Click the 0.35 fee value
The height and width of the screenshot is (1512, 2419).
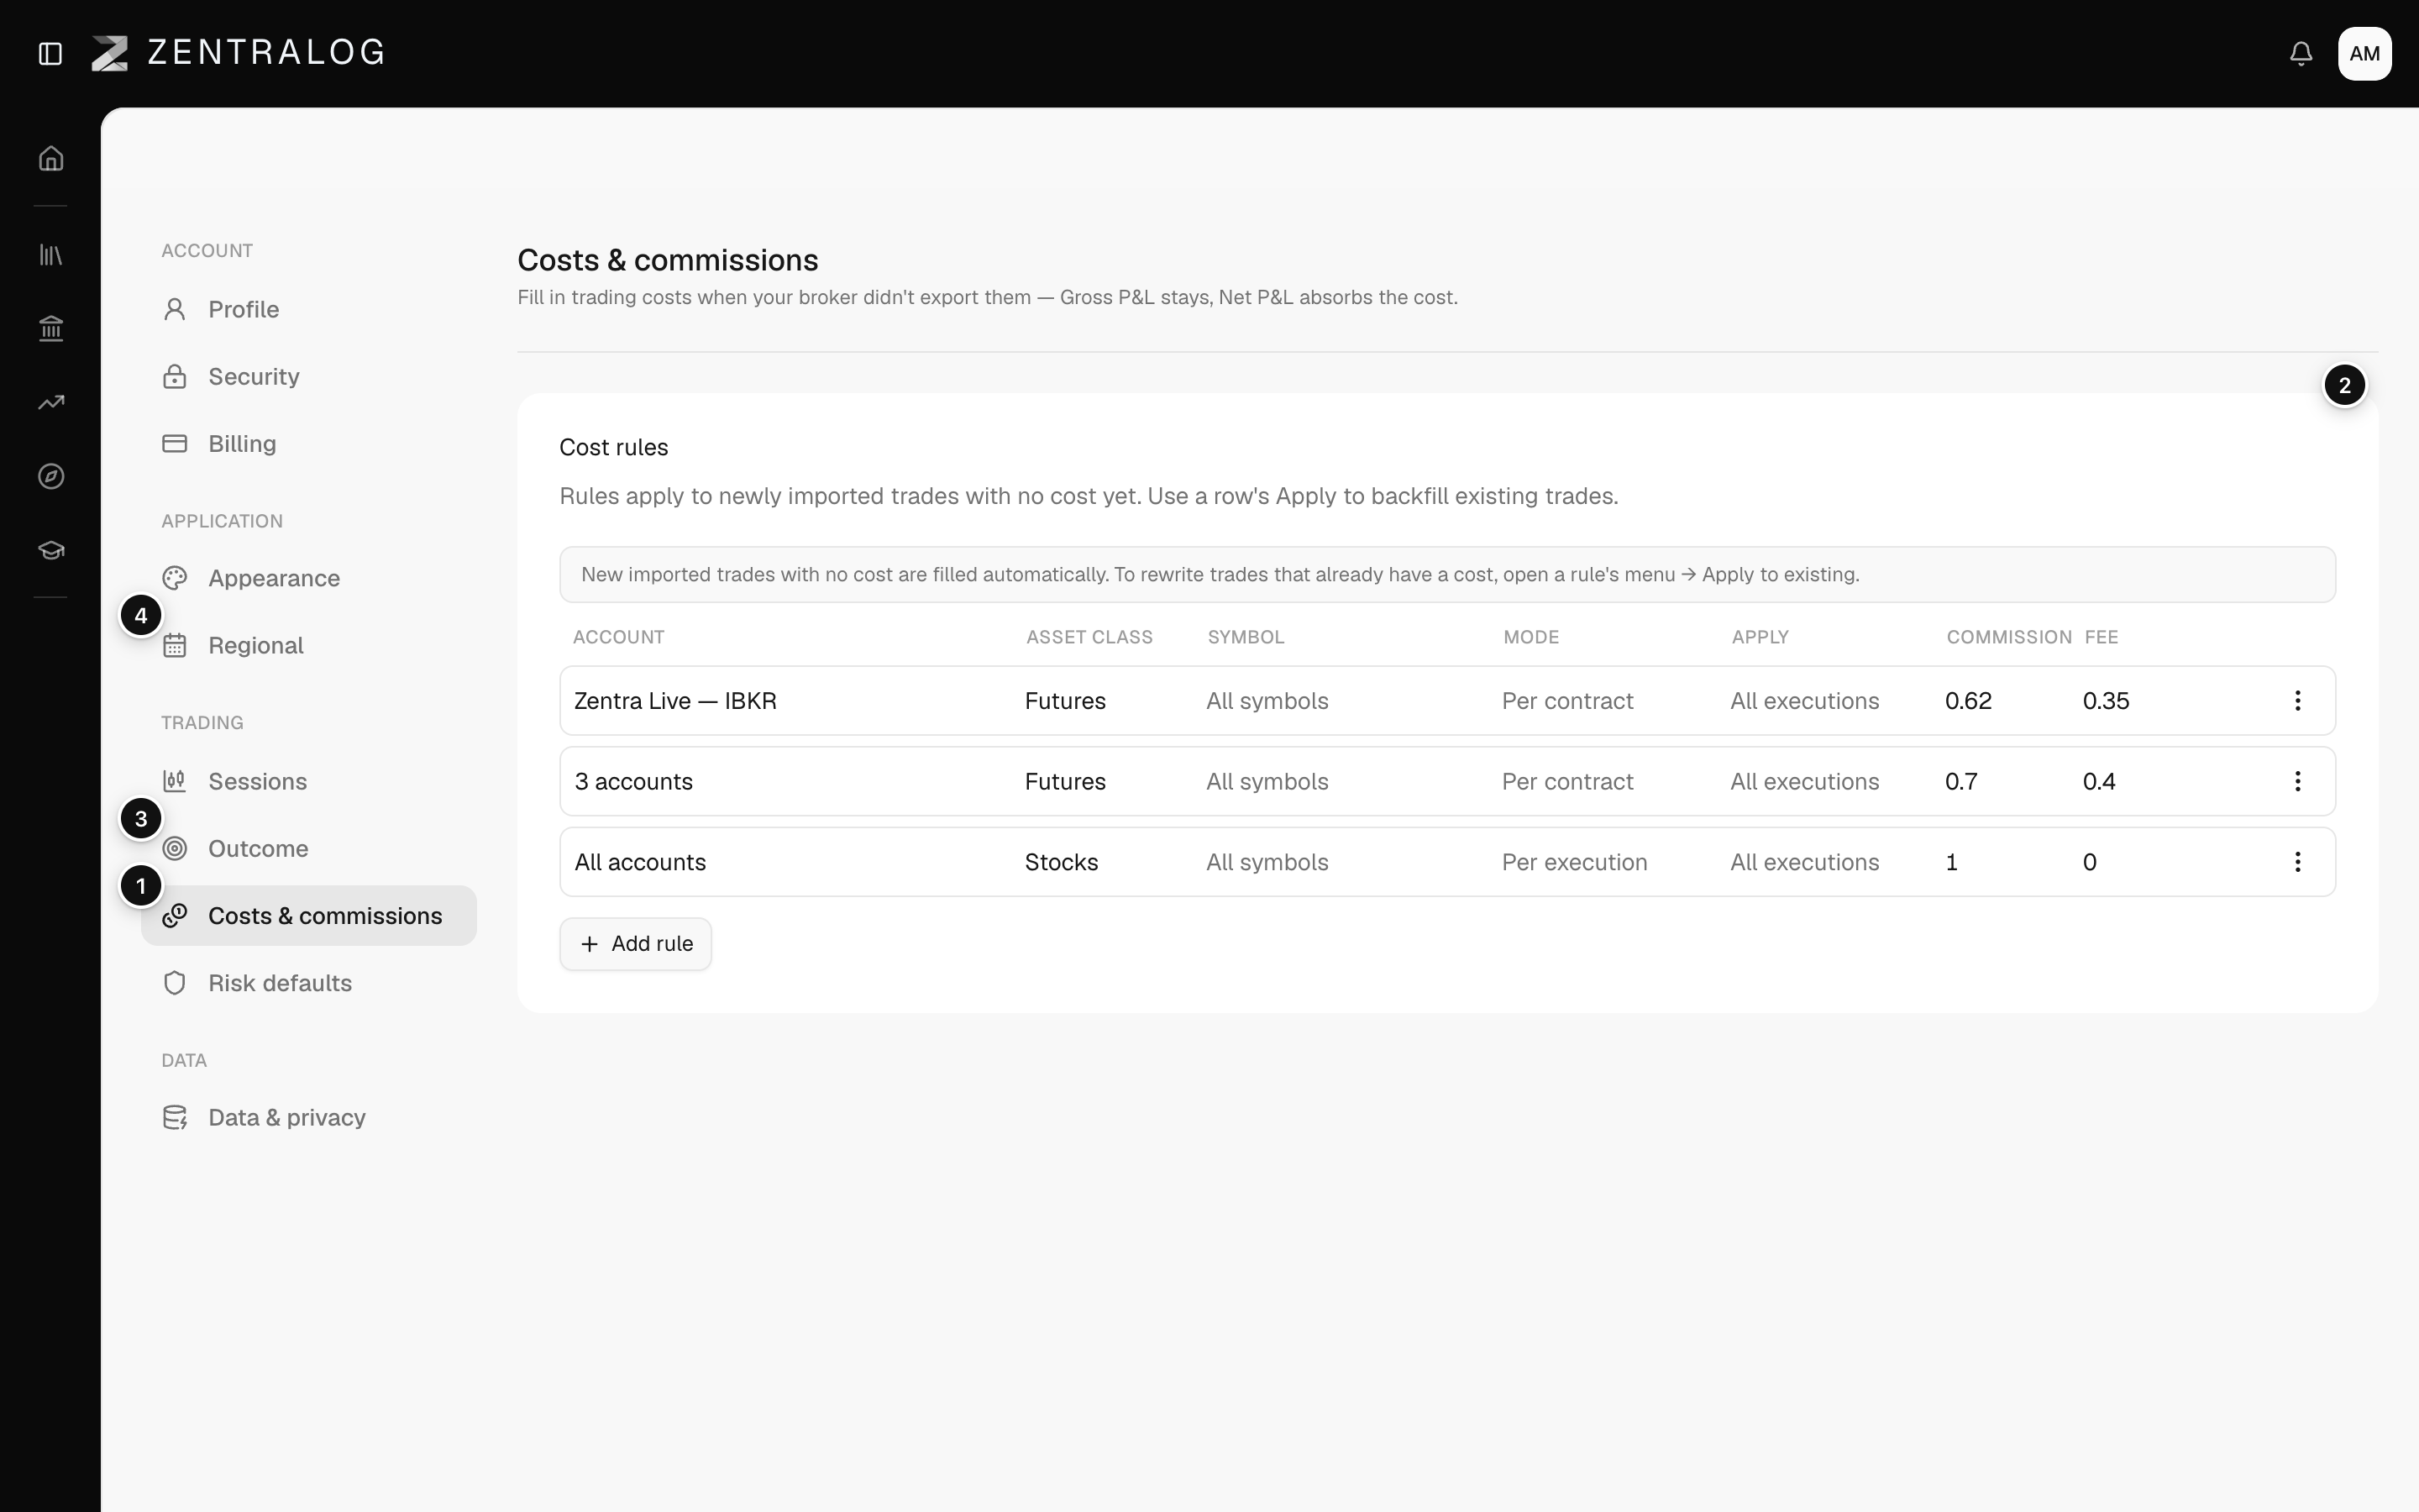[x=2107, y=701]
